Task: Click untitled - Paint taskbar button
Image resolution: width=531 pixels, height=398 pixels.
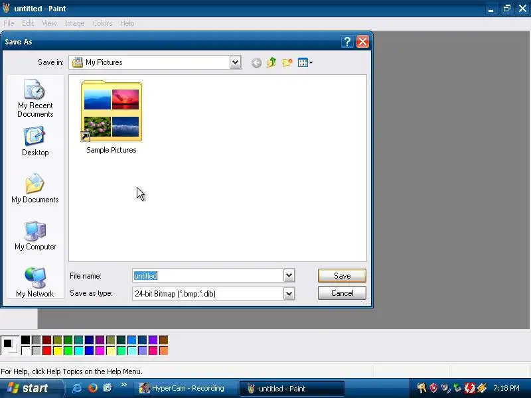Action: (x=291, y=388)
